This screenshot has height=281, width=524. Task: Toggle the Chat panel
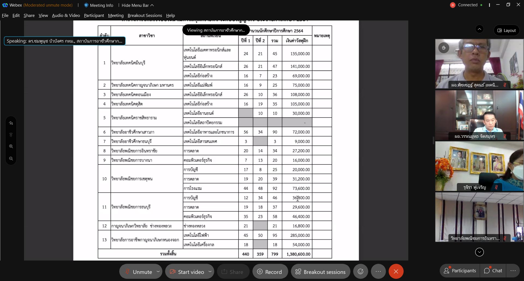tap(493, 271)
